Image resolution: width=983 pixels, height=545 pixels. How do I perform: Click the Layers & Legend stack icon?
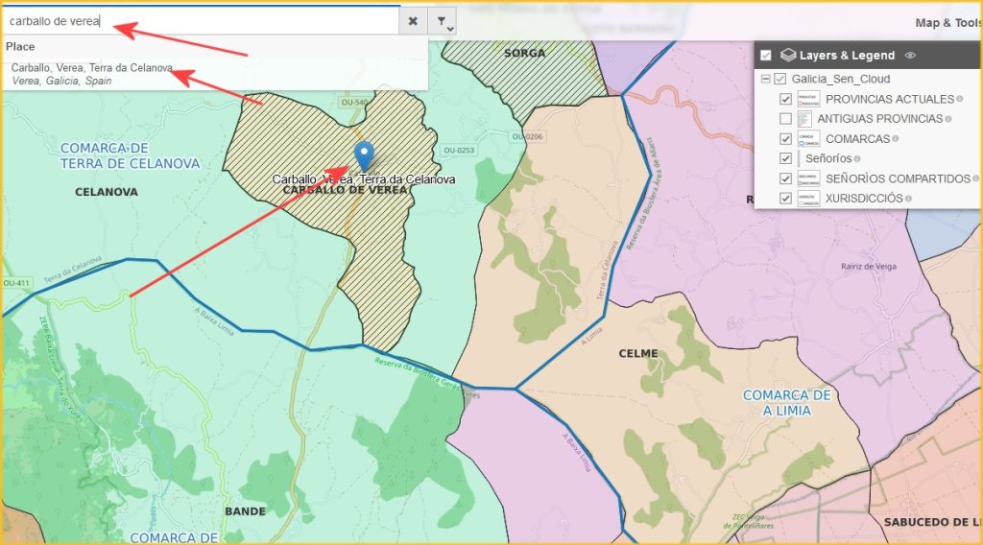[x=789, y=56]
